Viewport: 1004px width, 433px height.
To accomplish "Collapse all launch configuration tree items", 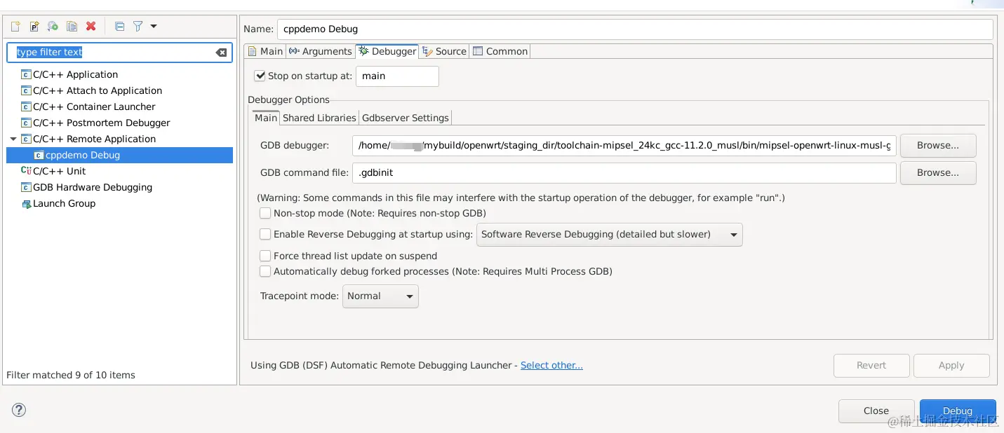I will point(119,27).
